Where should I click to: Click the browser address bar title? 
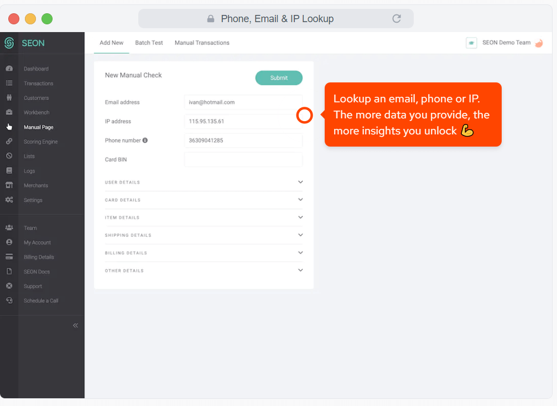pos(277,18)
